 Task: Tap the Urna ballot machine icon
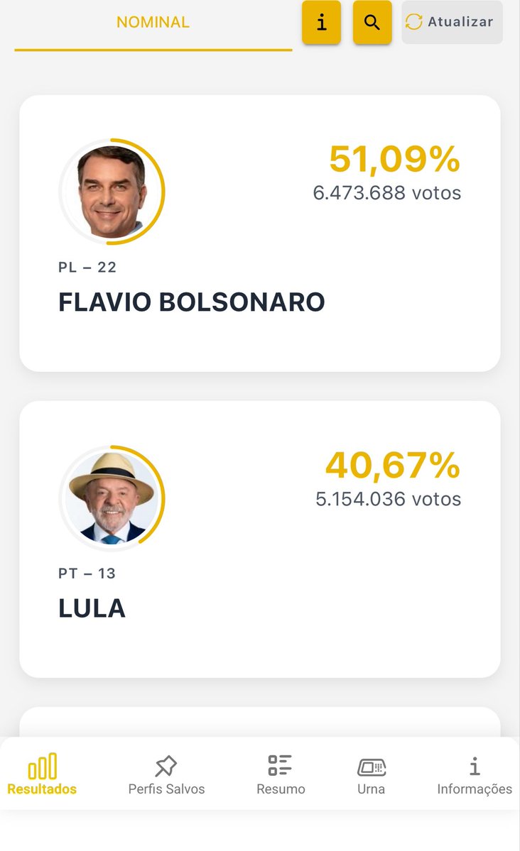click(371, 767)
